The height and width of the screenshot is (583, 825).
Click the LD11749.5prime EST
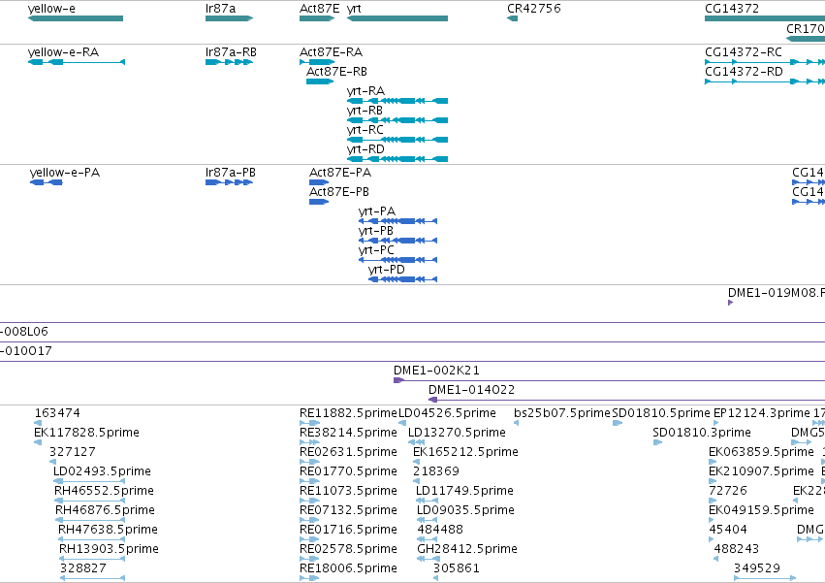(427, 501)
